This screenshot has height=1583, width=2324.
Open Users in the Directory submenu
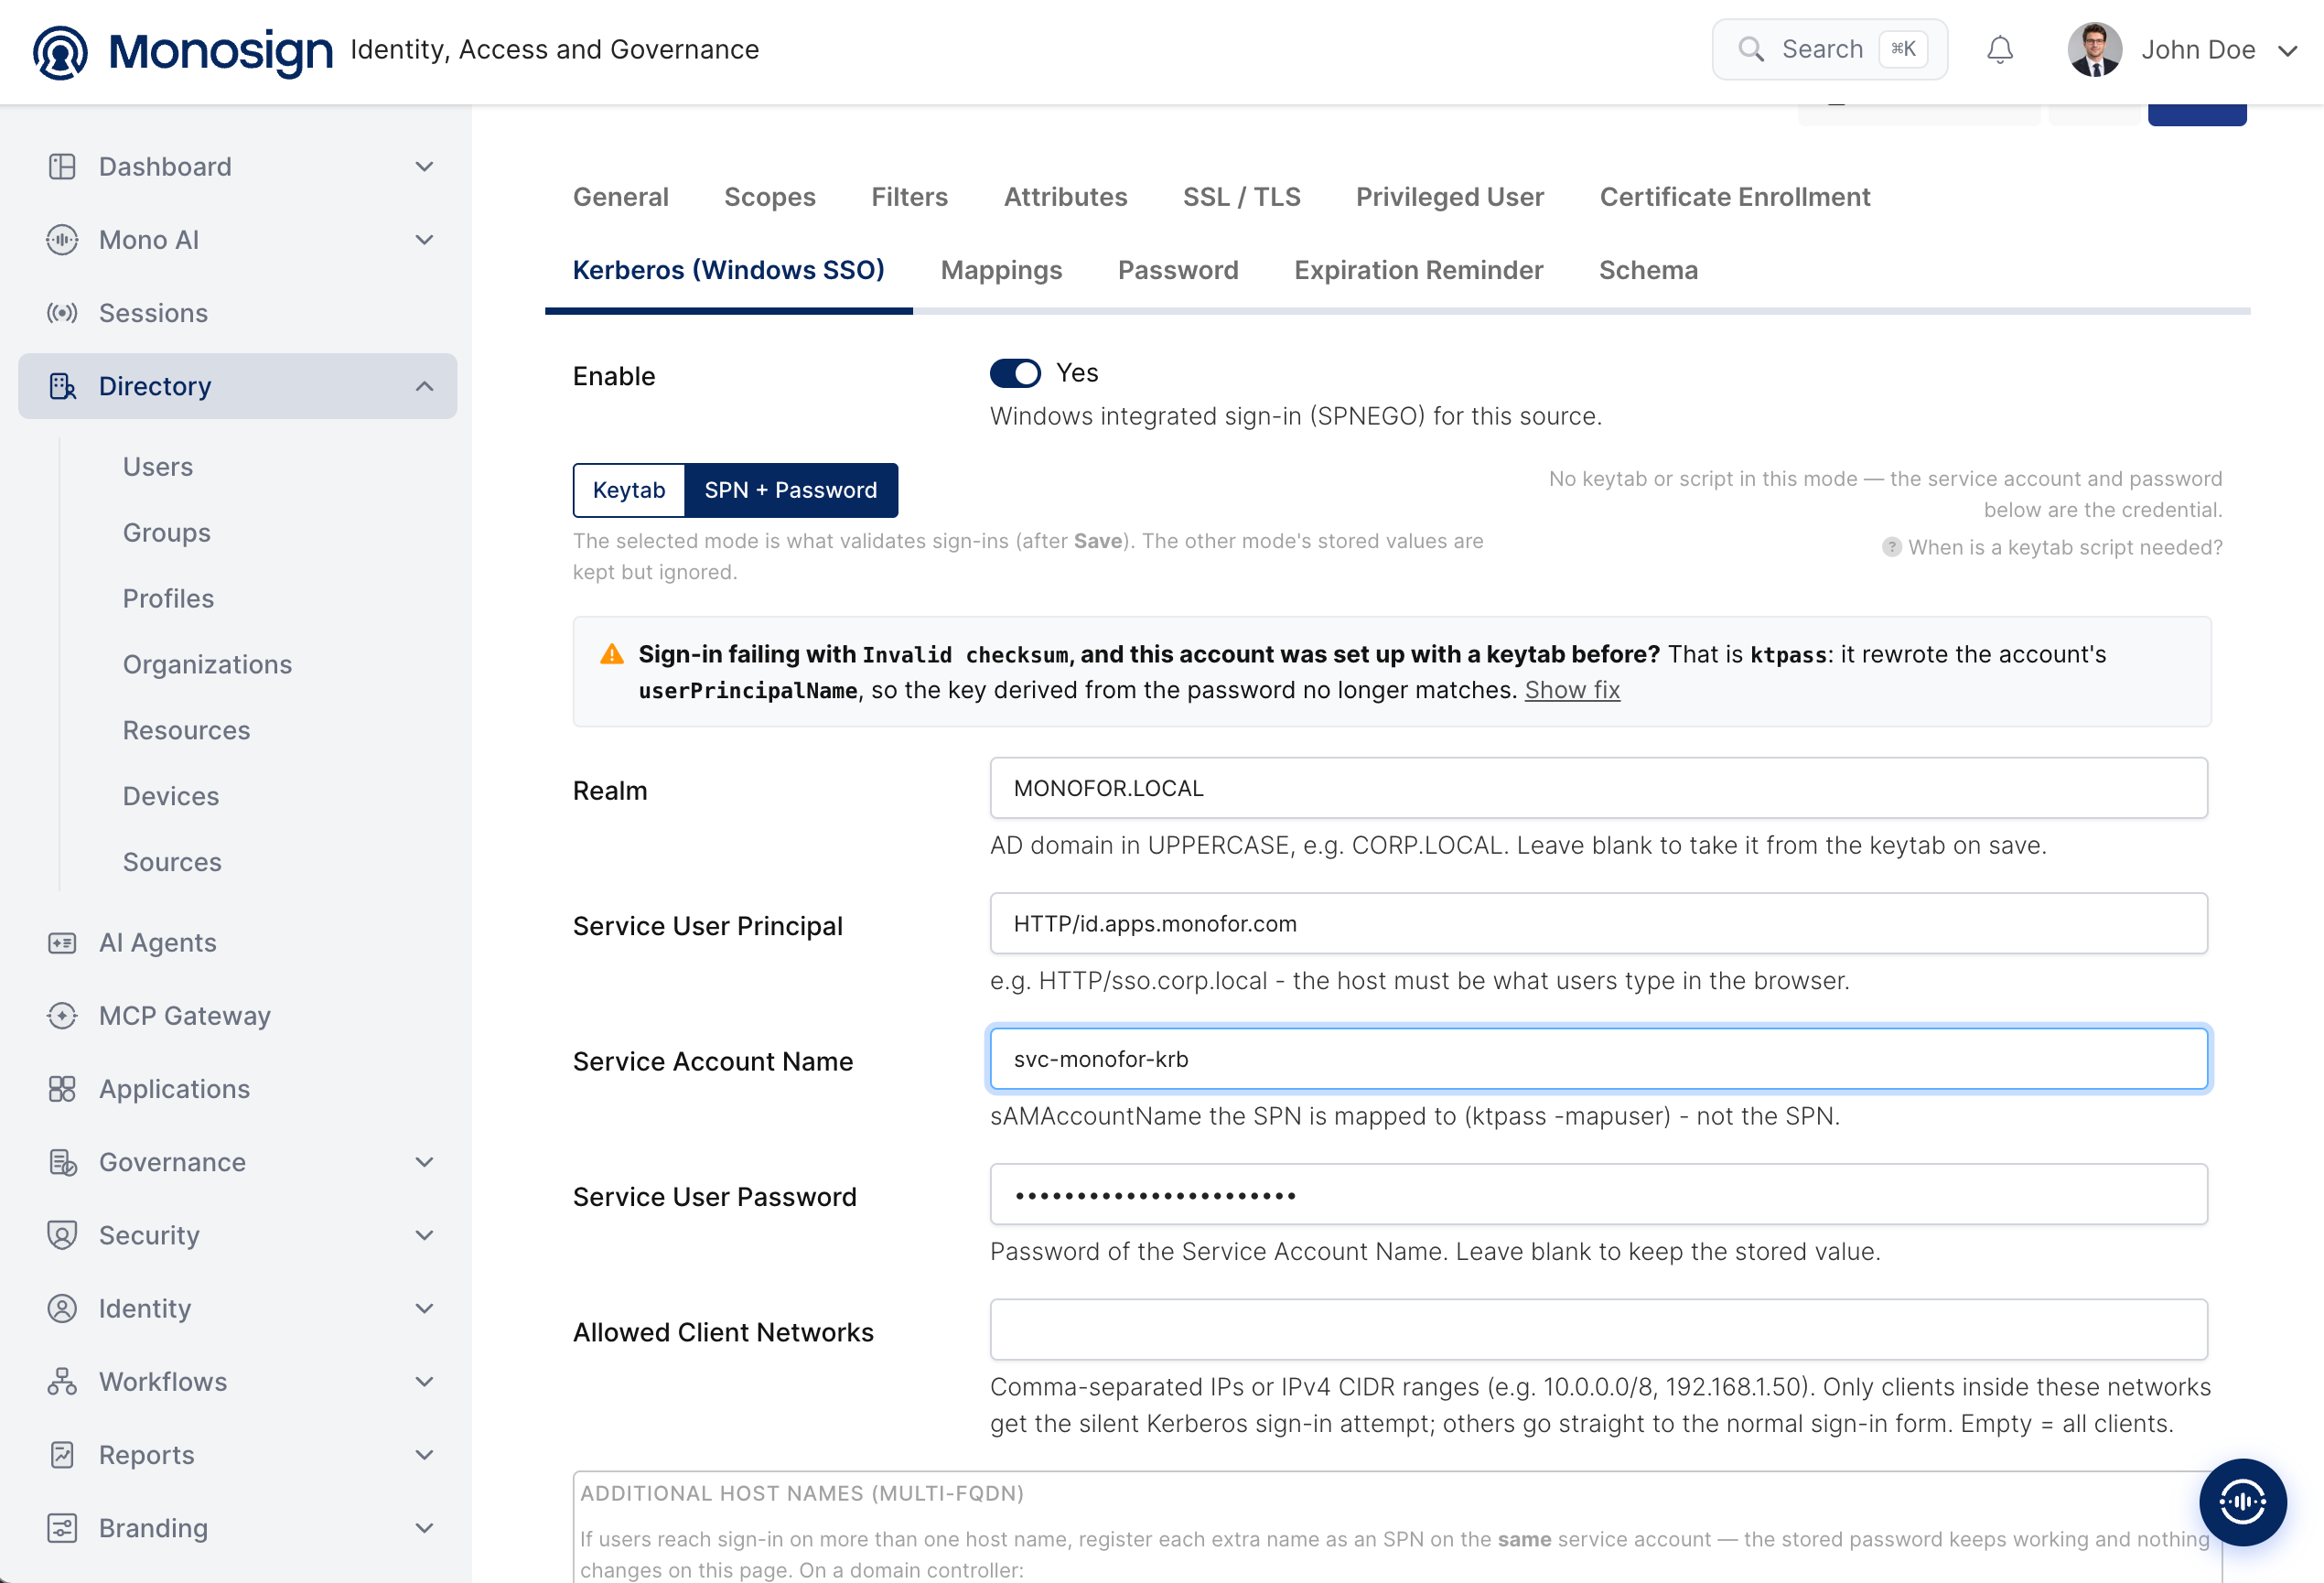pyautogui.click(x=158, y=467)
